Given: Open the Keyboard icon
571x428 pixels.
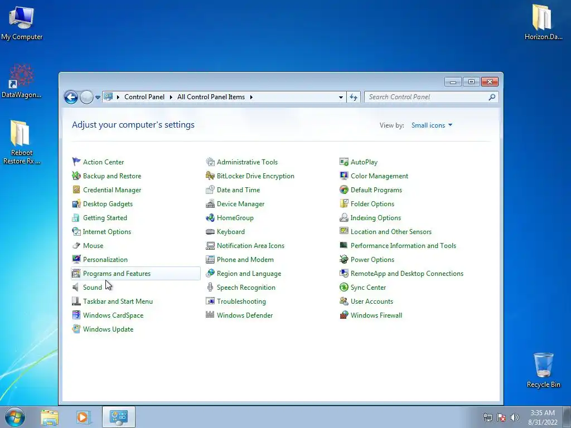Looking at the screenshot, I should [210, 231].
